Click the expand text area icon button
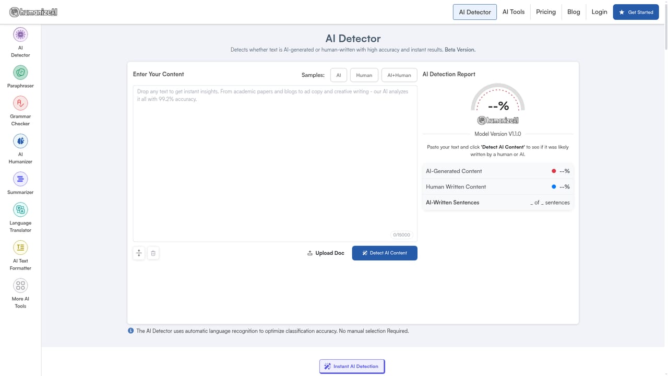Image resolution: width=668 pixels, height=376 pixels. (x=139, y=253)
